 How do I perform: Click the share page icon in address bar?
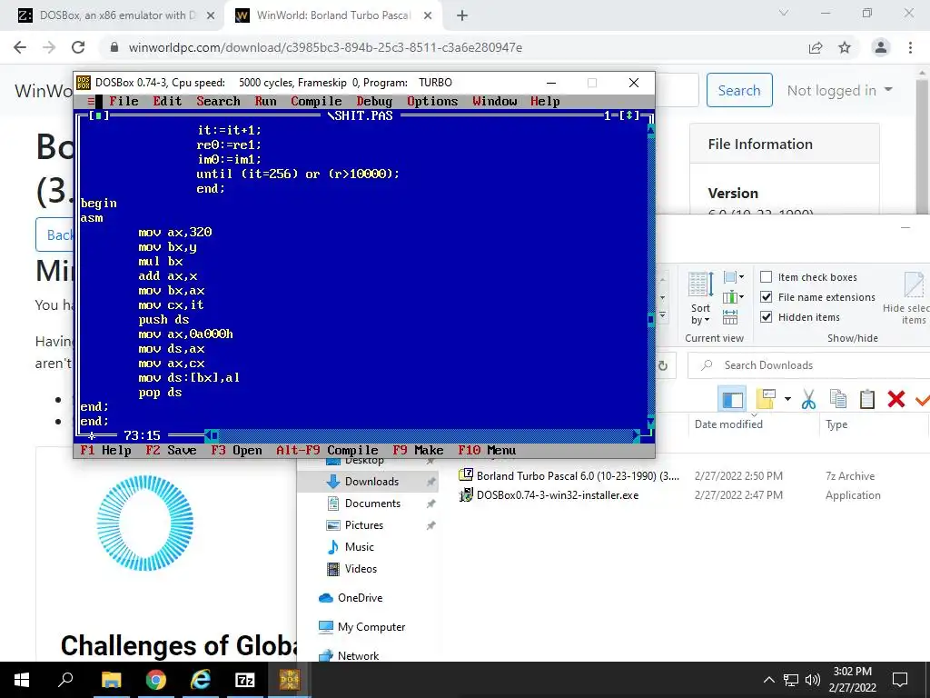[816, 47]
